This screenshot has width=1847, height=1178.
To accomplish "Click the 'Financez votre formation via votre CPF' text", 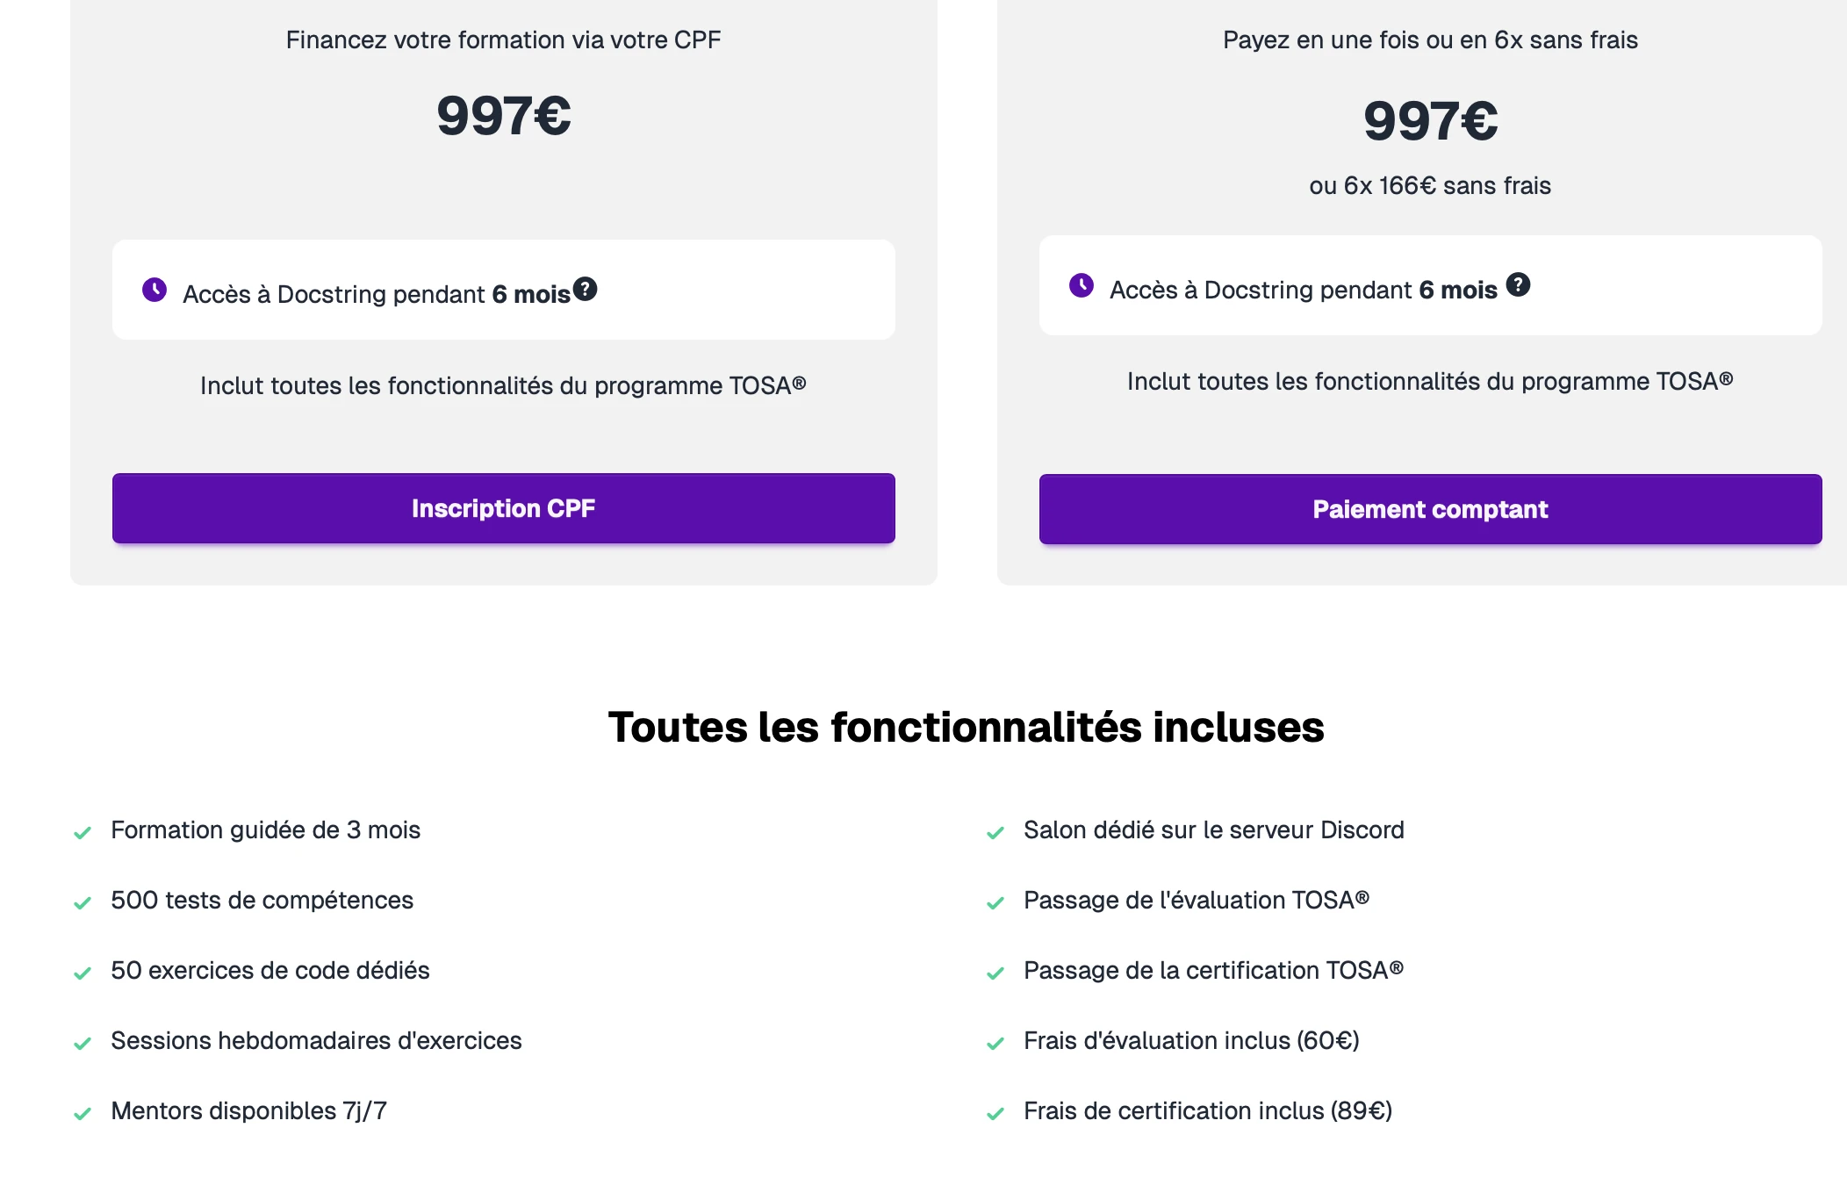I will point(503,40).
